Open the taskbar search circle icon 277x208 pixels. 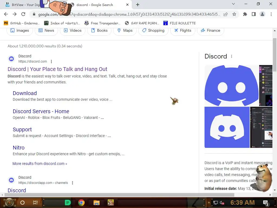pos(22,203)
